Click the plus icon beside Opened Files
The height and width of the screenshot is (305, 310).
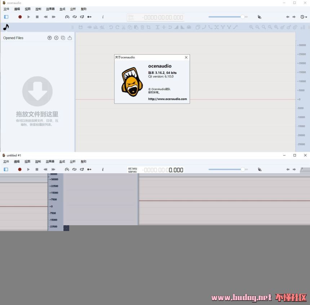(x=56, y=38)
